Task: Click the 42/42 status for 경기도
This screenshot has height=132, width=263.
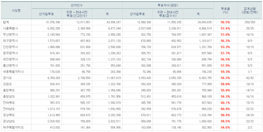Action: point(250,78)
